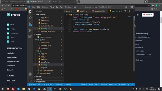This screenshot has height=91, width=162.
Task: Click Spaces: 4 indentation setting
Action: click(x=84, y=85)
